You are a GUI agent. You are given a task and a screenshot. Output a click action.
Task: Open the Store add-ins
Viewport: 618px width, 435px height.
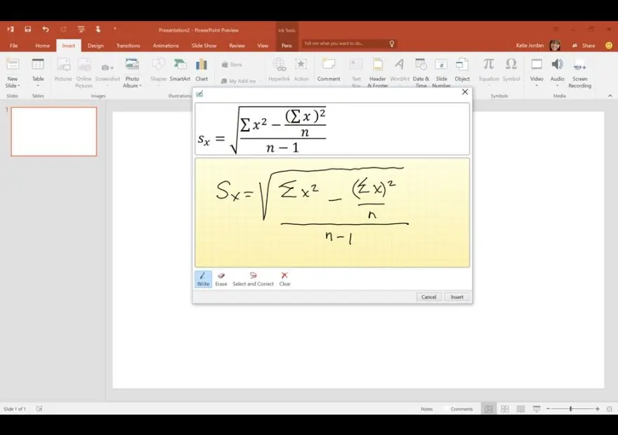[x=232, y=65]
